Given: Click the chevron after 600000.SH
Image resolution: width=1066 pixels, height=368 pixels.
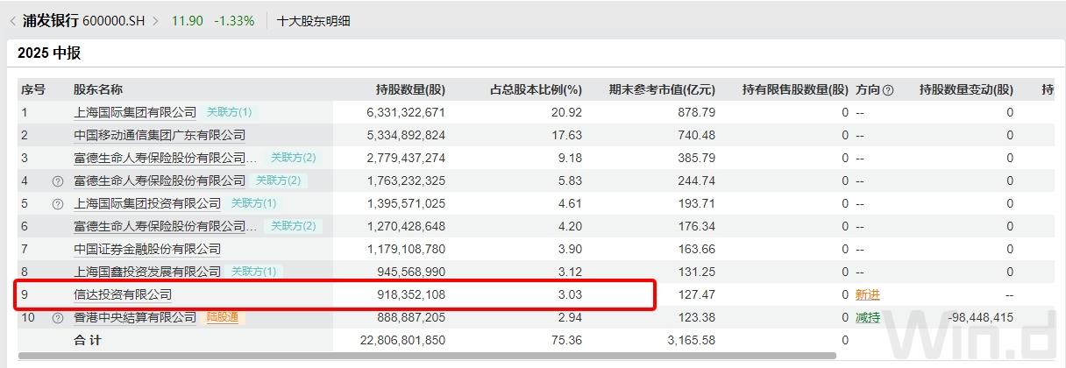Looking at the screenshot, I should pos(156,20).
